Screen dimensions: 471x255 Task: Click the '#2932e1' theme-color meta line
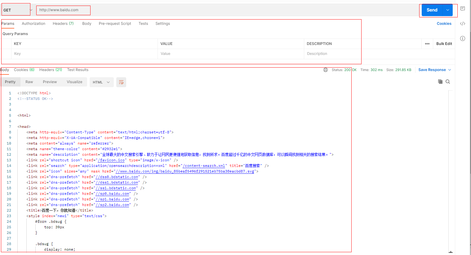coord(74,149)
